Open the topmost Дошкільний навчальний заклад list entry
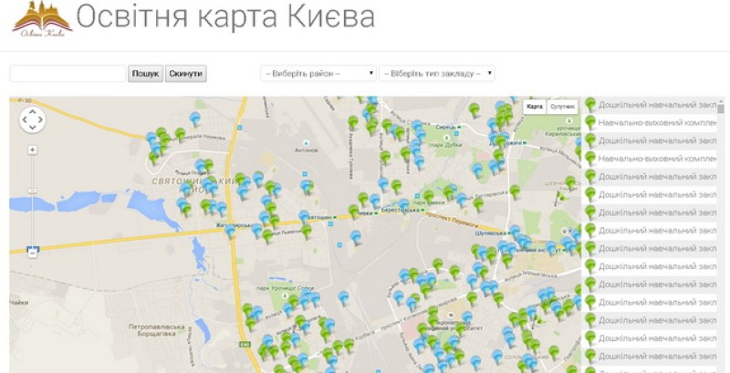 click(651, 105)
